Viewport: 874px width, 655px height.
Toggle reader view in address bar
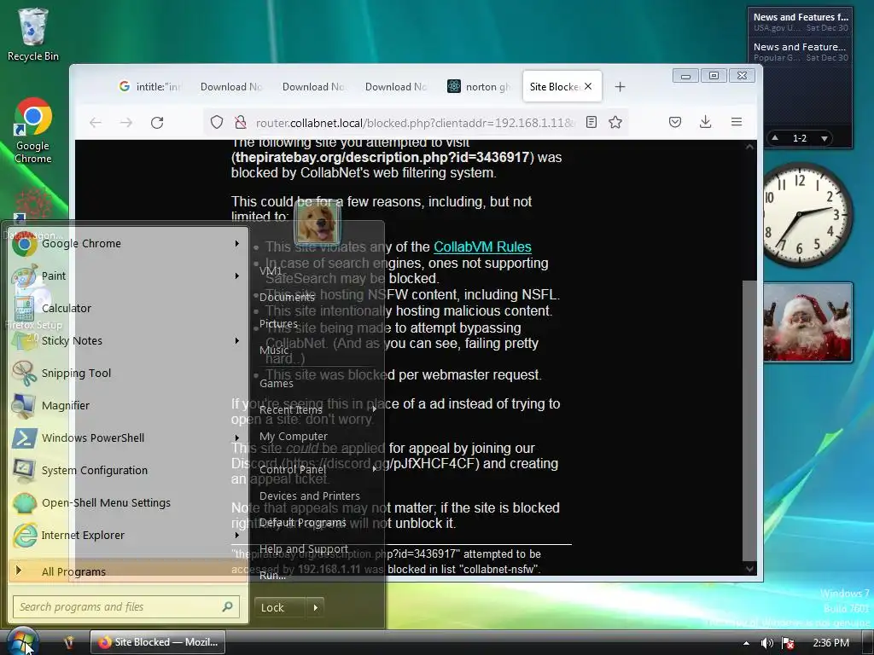click(591, 122)
